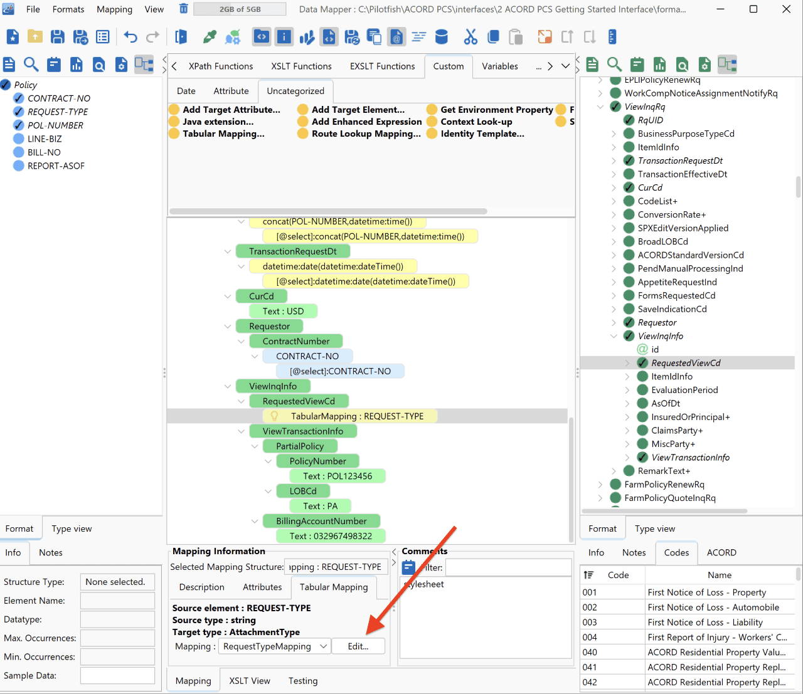This screenshot has width=803, height=694.
Task: Expand the FarmPolicyRenewRq target node
Action: tap(600, 485)
